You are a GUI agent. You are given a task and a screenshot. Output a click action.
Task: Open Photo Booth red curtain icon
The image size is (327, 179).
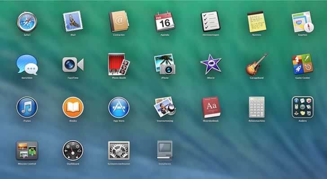coord(119,64)
